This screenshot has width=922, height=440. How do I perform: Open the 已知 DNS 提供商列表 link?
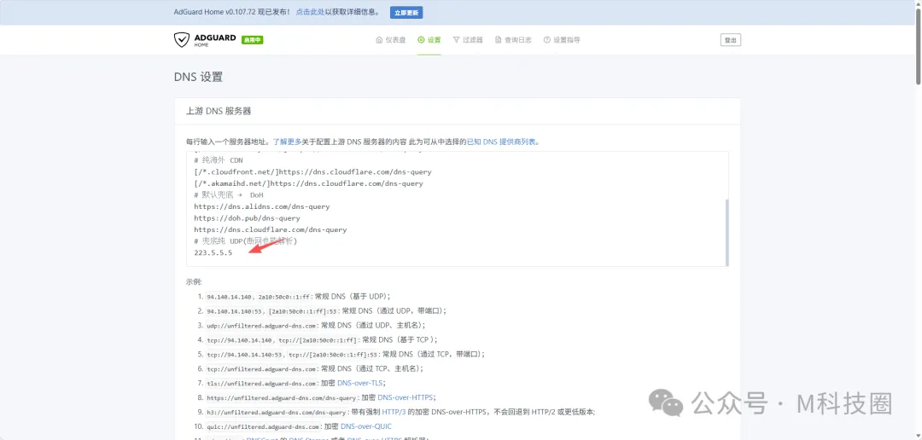point(502,142)
